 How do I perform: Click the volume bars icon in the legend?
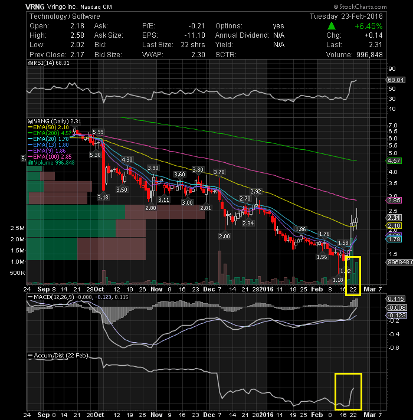click(31, 163)
